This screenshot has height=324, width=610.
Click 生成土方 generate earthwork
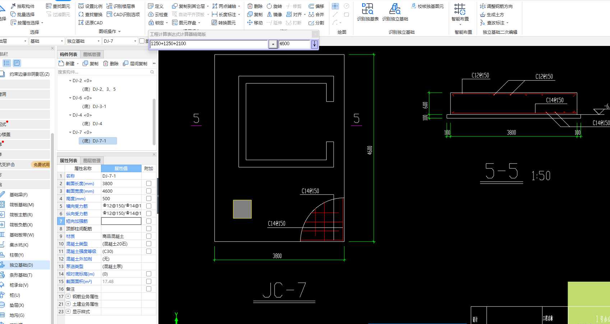tap(492, 14)
